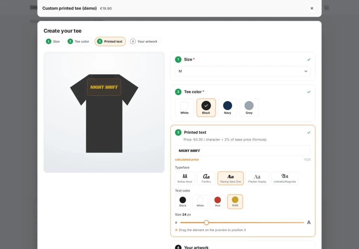This screenshot has height=249, width=359.
Task: Pick White text color
Action: pos(200,202)
